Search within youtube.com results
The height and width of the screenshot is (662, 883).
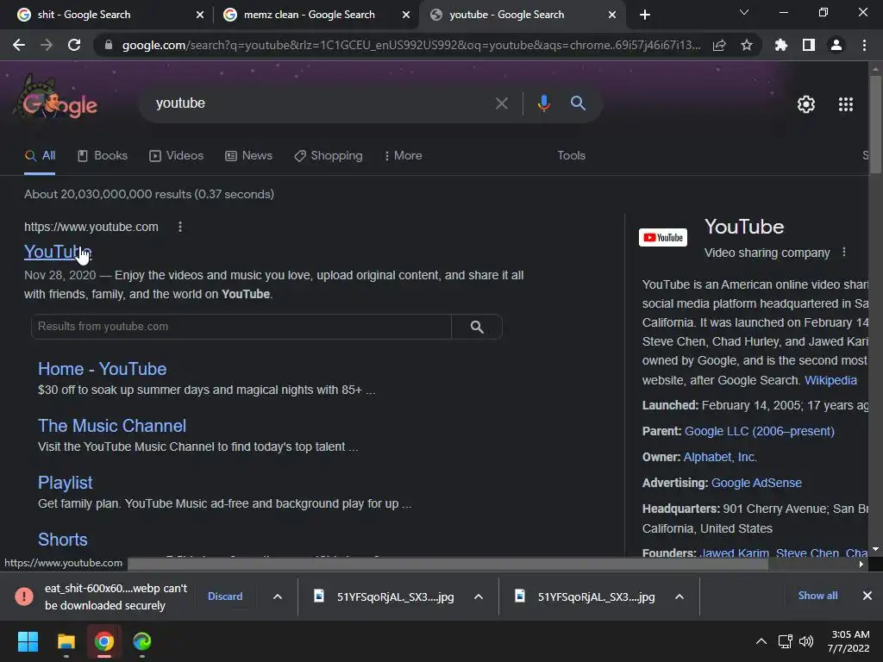pos(477,327)
